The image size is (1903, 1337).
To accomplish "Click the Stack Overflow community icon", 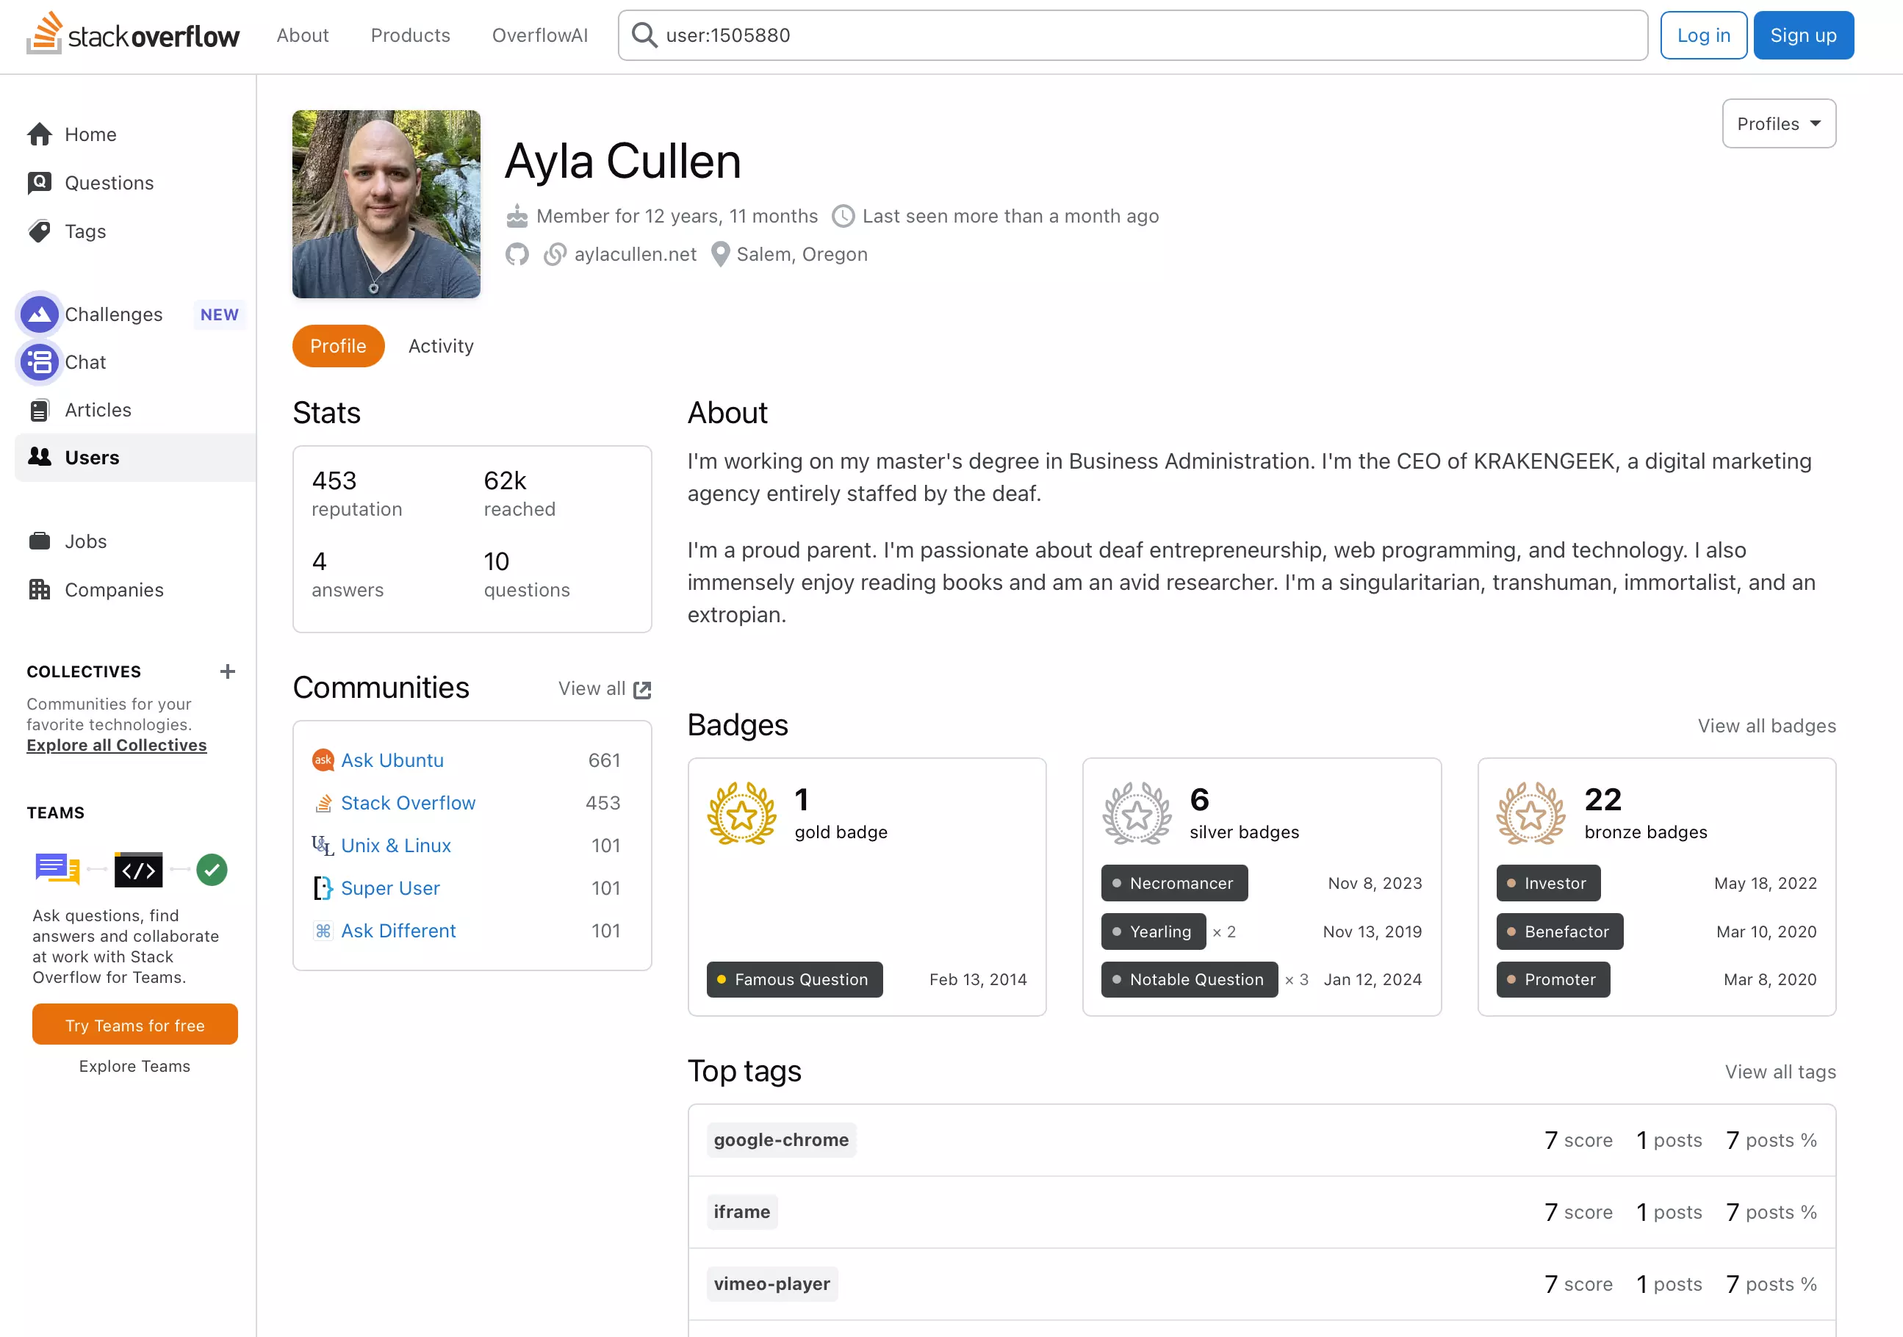I will coord(323,803).
